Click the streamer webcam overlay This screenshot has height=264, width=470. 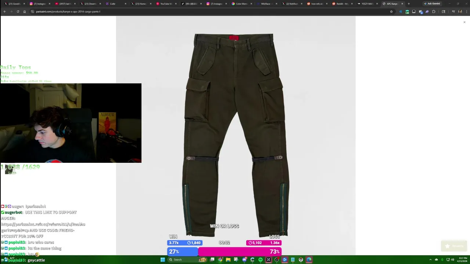point(70,123)
